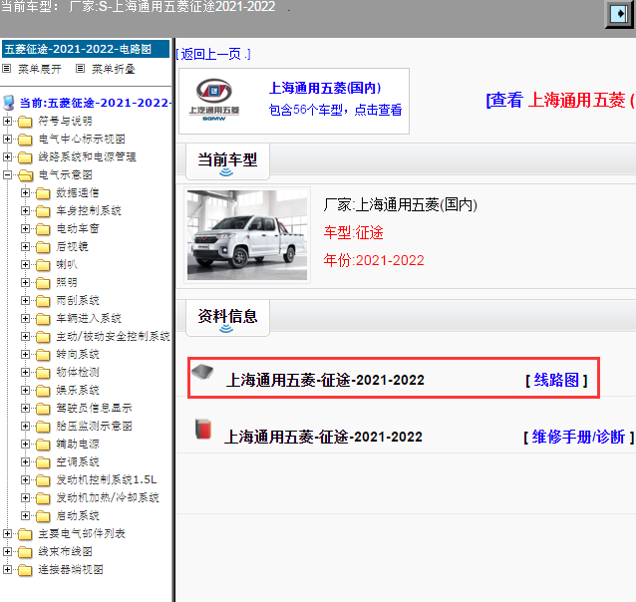Viewport: 636px width, 602px height.
Task: Click the 查看 上海通用五菱 link at right
Action: [x=560, y=100]
